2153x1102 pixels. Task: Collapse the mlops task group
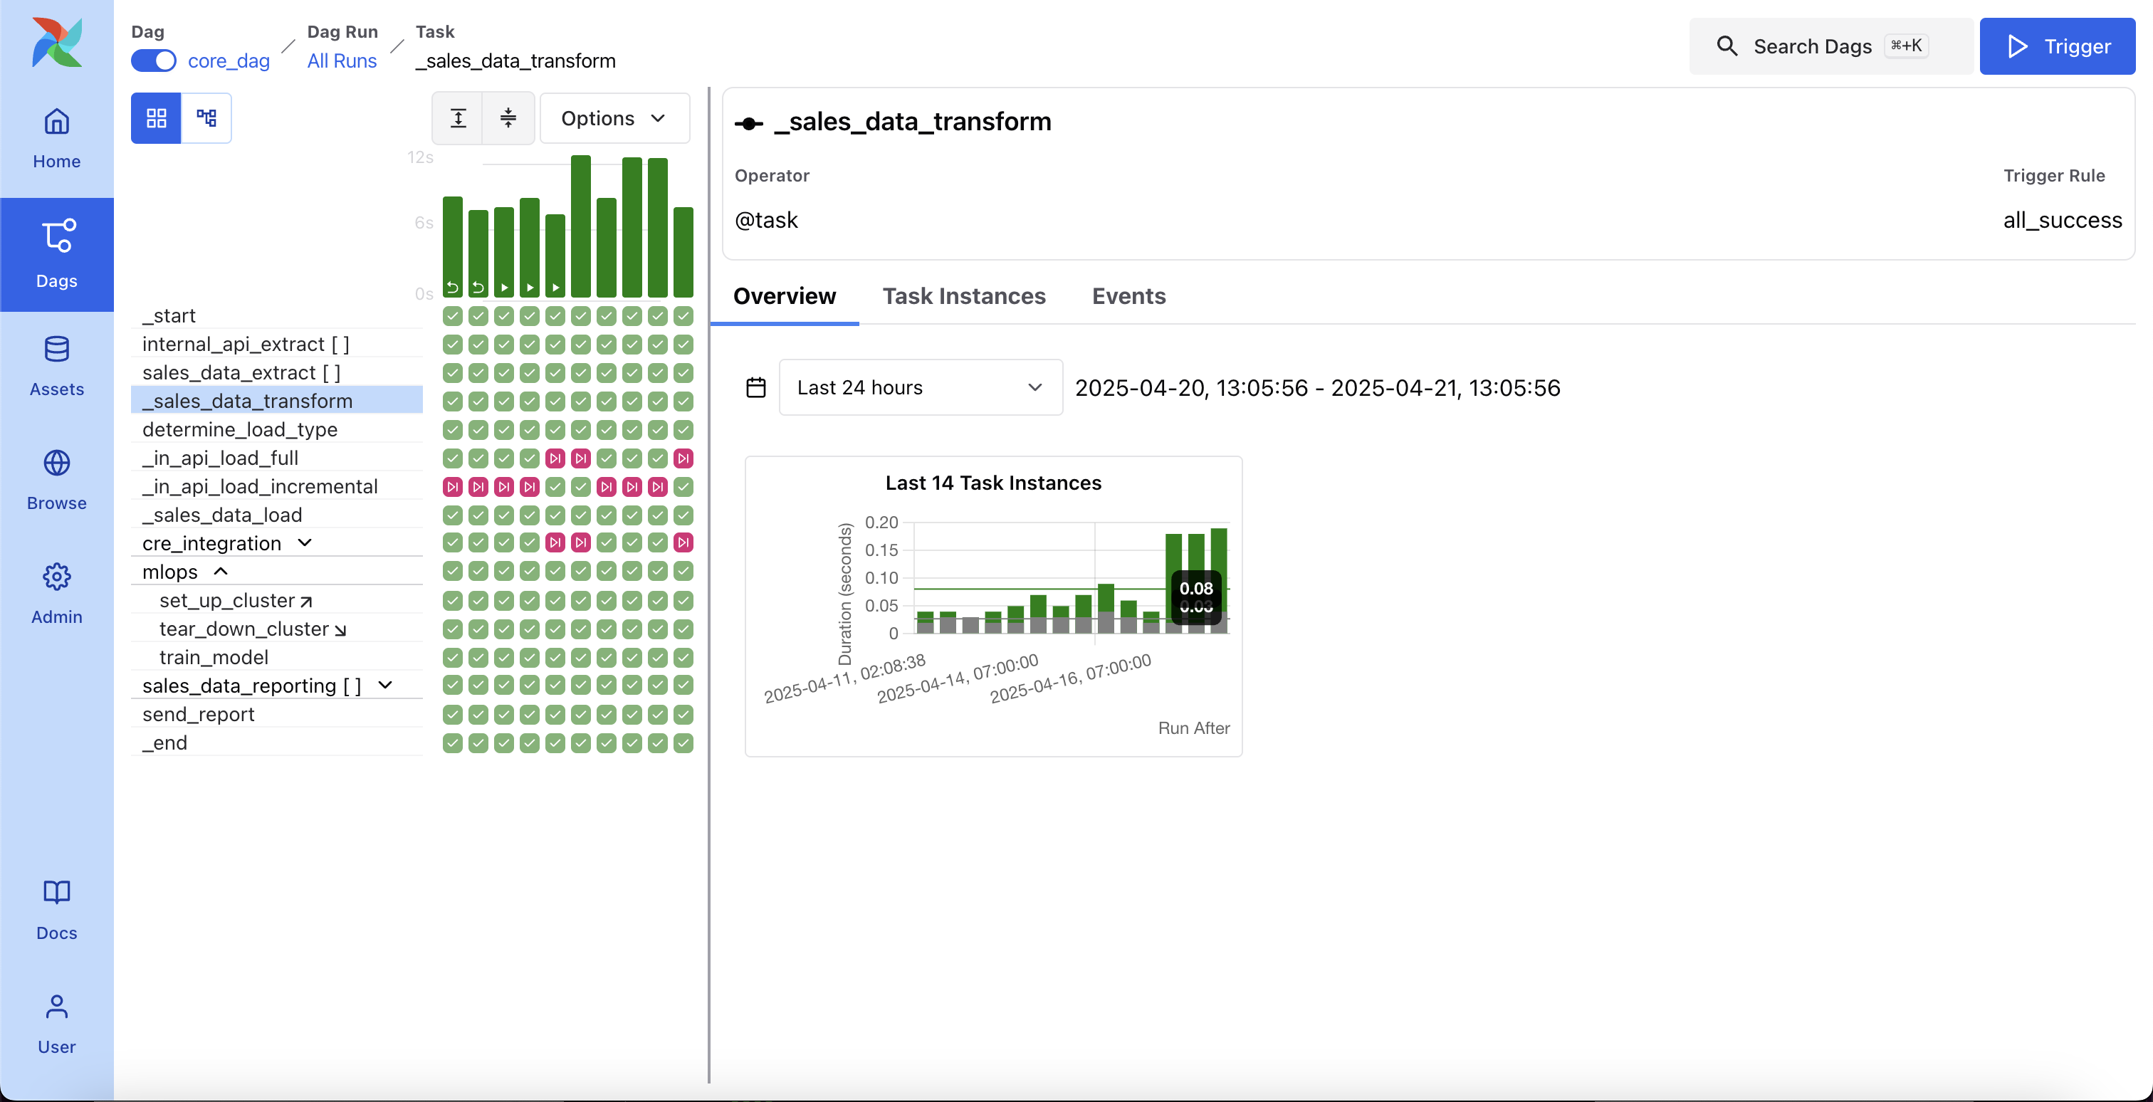click(220, 572)
